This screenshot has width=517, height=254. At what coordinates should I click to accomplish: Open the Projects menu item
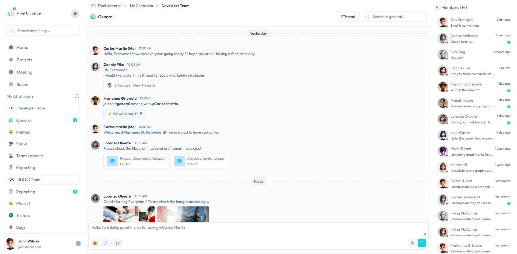(24, 60)
